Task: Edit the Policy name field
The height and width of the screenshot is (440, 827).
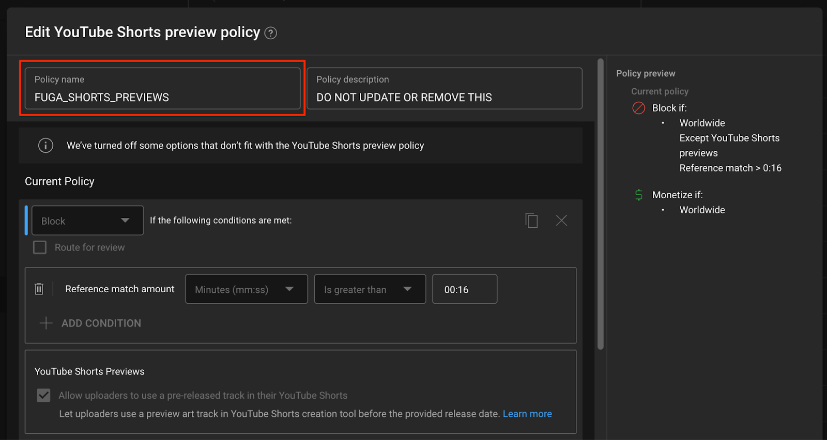Action: click(x=162, y=88)
